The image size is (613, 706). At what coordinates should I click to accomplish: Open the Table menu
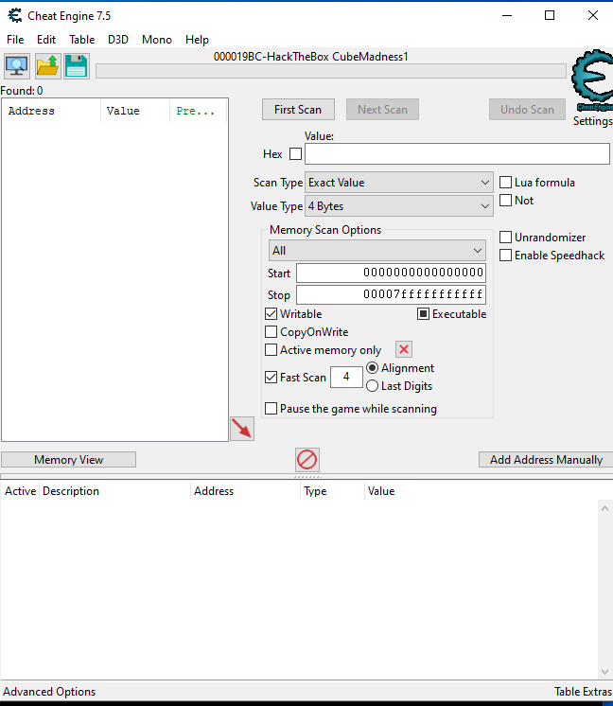click(82, 40)
